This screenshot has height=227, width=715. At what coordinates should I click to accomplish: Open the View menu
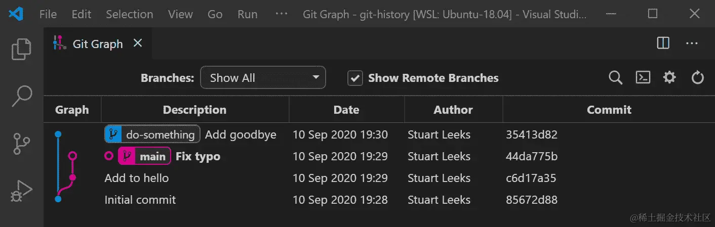180,14
